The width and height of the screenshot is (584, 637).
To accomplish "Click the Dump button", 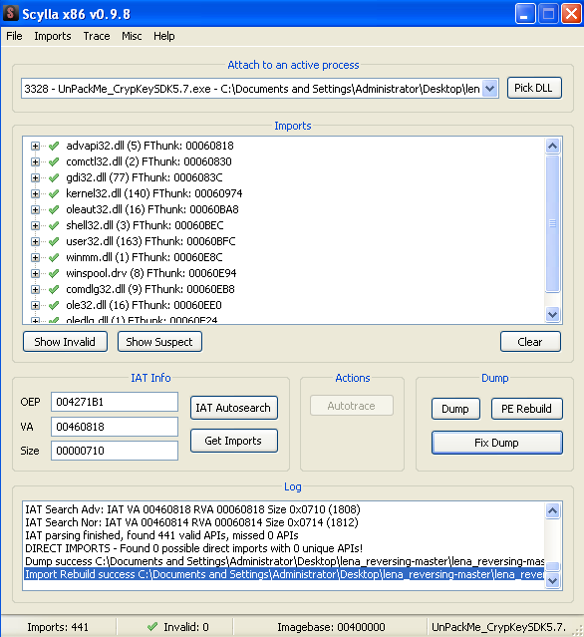I will [x=455, y=409].
